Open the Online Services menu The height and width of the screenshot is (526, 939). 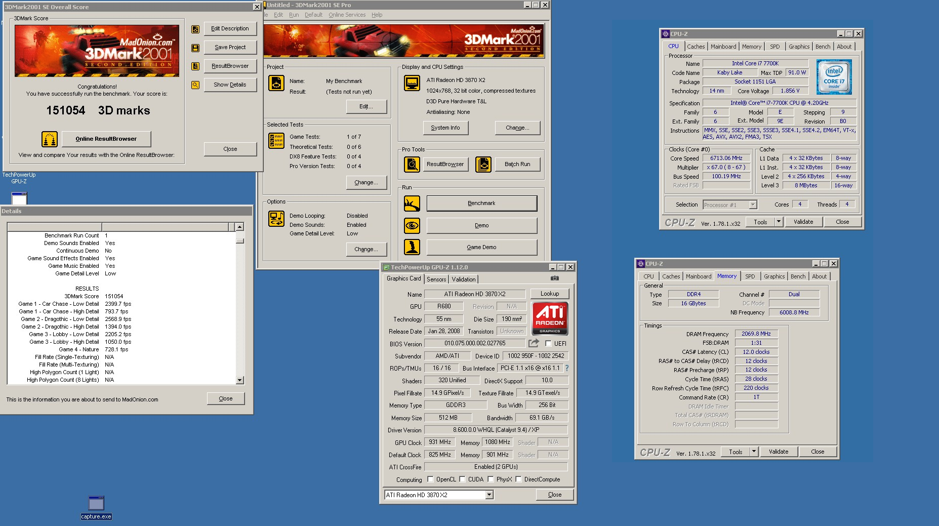(x=347, y=15)
